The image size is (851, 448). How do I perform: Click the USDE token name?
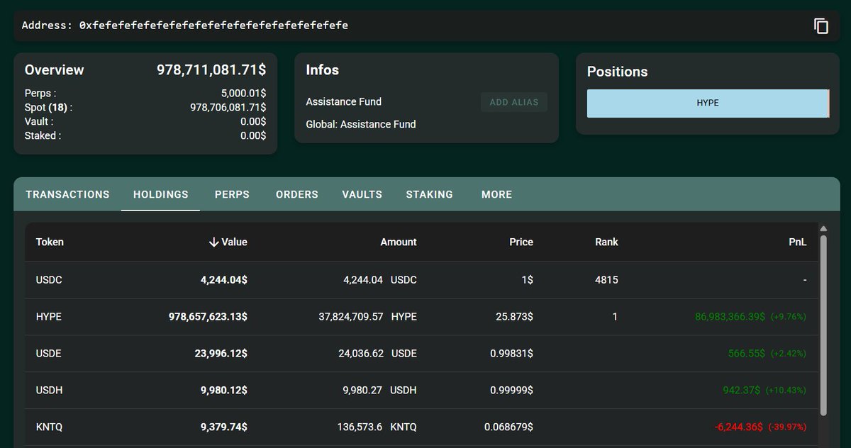tap(48, 354)
